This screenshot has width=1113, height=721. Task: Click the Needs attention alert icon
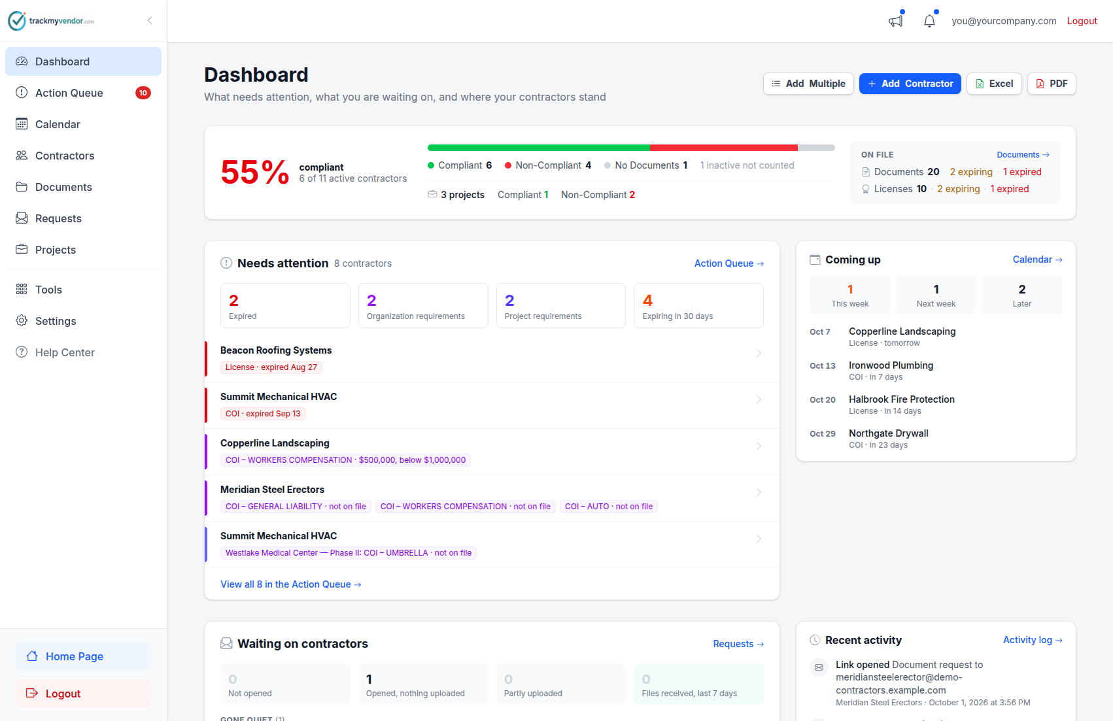coord(226,263)
